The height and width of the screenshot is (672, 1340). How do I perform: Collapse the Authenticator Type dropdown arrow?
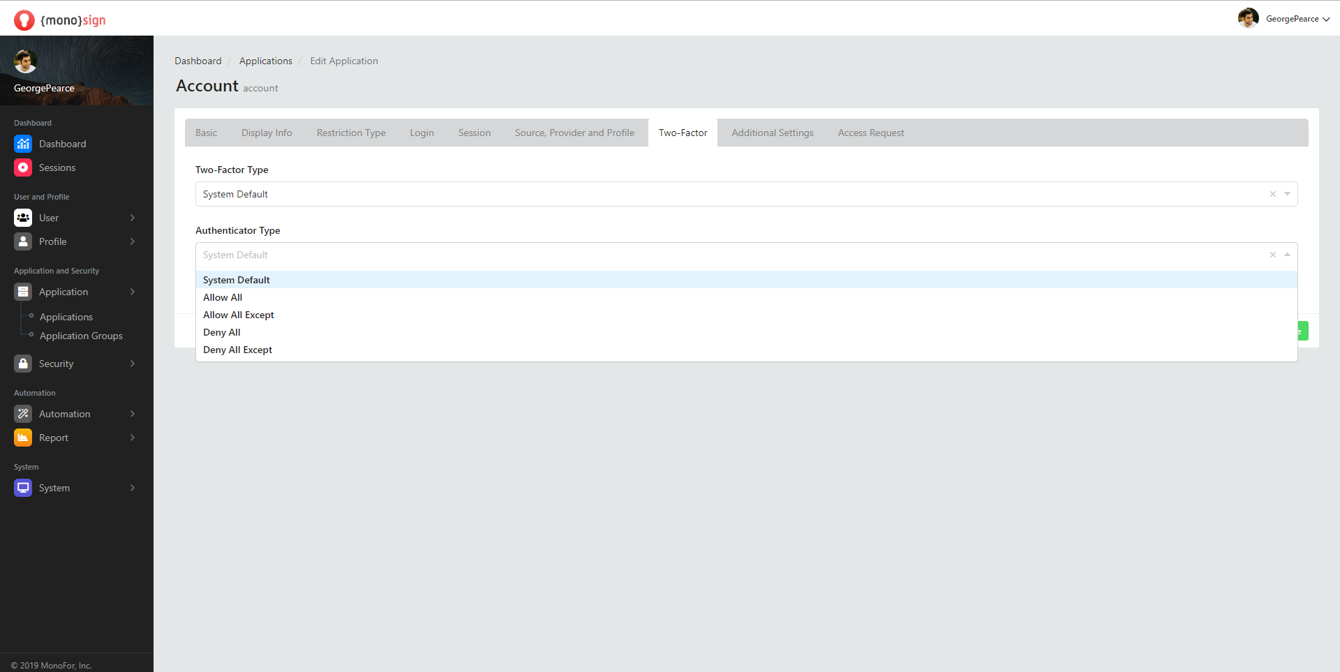click(x=1288, y=255)
